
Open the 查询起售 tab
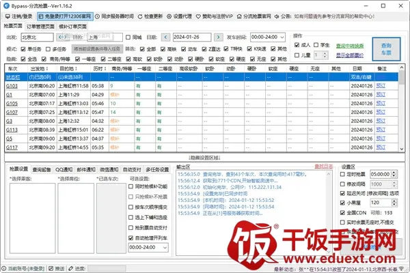tap(42, 170)
